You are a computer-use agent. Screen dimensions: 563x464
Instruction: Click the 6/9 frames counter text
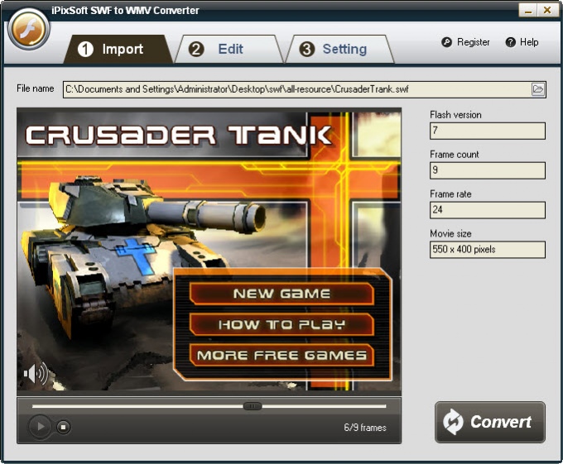click(x=365, y=428)
